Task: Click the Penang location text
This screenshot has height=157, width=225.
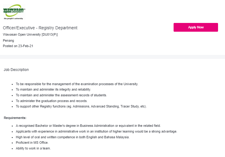Action: click(8, 40)
